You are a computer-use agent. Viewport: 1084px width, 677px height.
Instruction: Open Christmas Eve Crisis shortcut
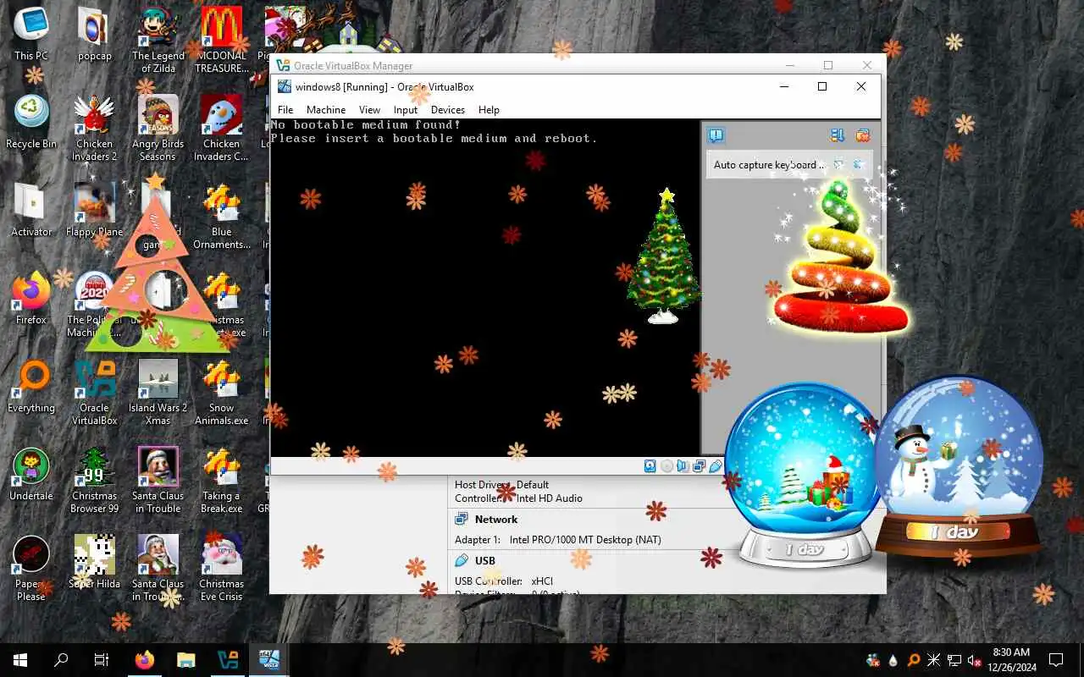[x=222, y=568]
